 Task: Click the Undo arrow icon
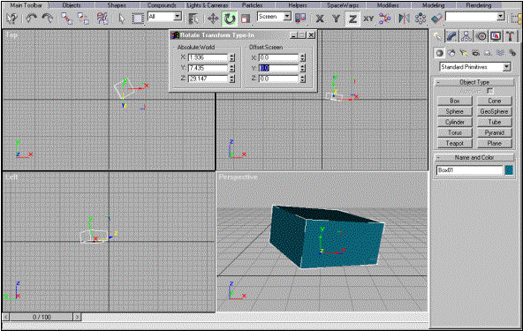pos(31,19)
